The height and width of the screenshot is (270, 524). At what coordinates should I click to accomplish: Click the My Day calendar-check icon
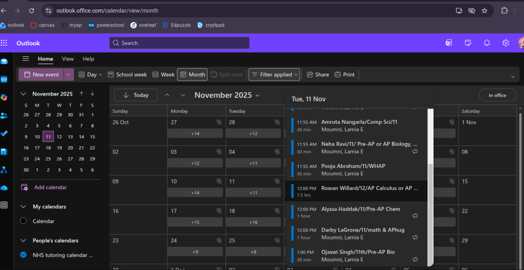tap(468, 43)
